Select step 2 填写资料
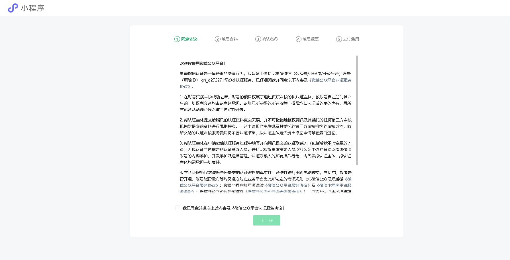Image resolution: width=510 pixels, height=260 pixels. (226, 39)
